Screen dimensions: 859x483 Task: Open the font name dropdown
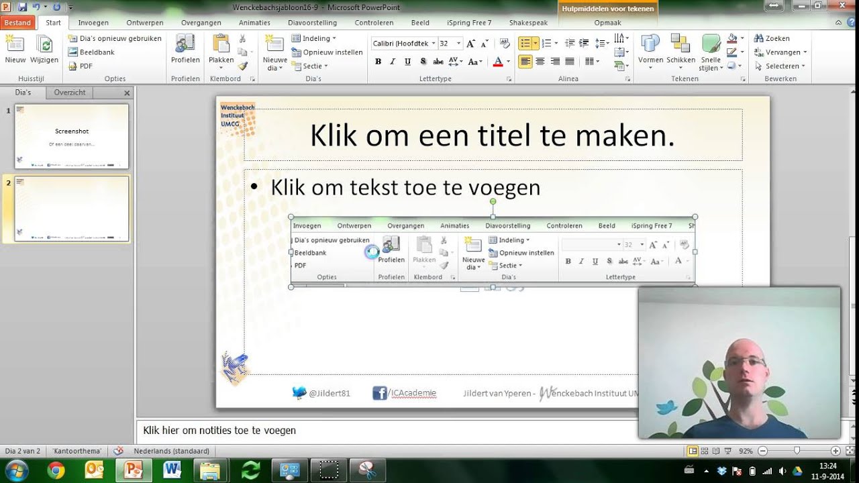point(434,43)
